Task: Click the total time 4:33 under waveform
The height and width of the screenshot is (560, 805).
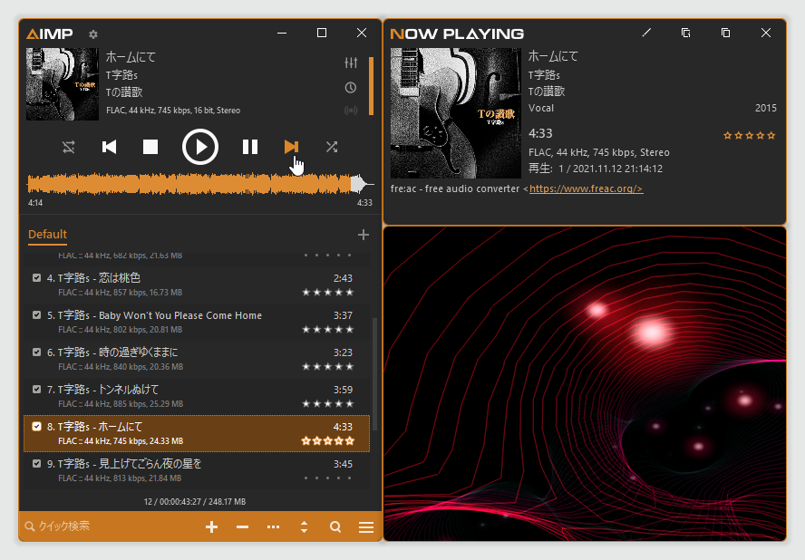Action: (364, 203)
